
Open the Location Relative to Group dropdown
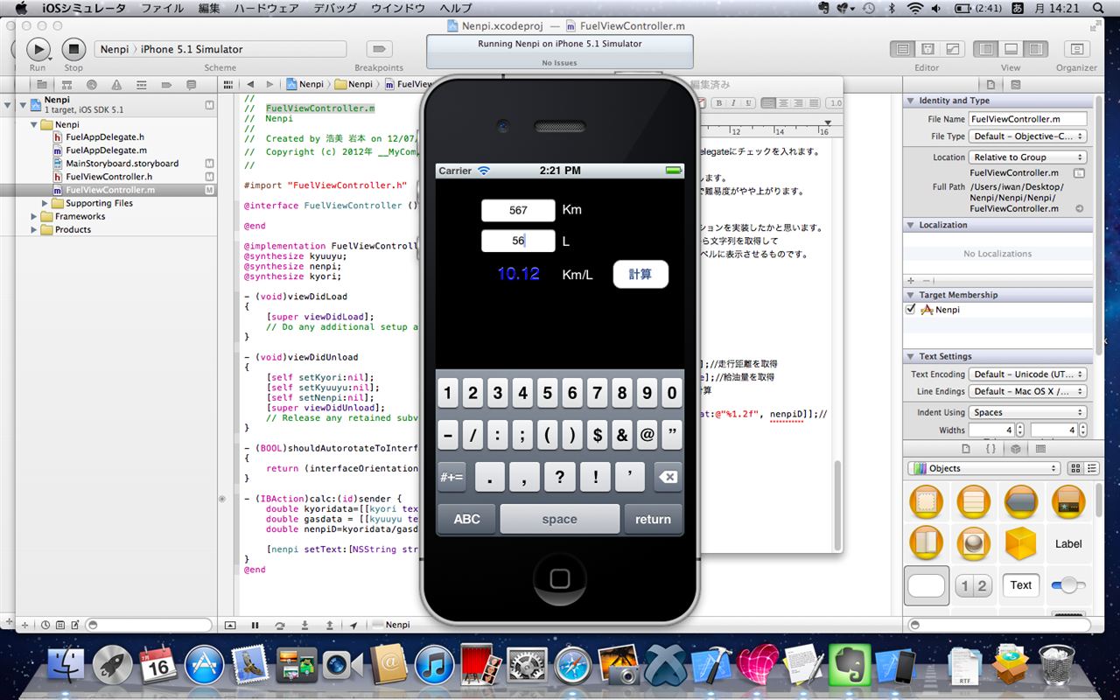[x=1028, y=157]
